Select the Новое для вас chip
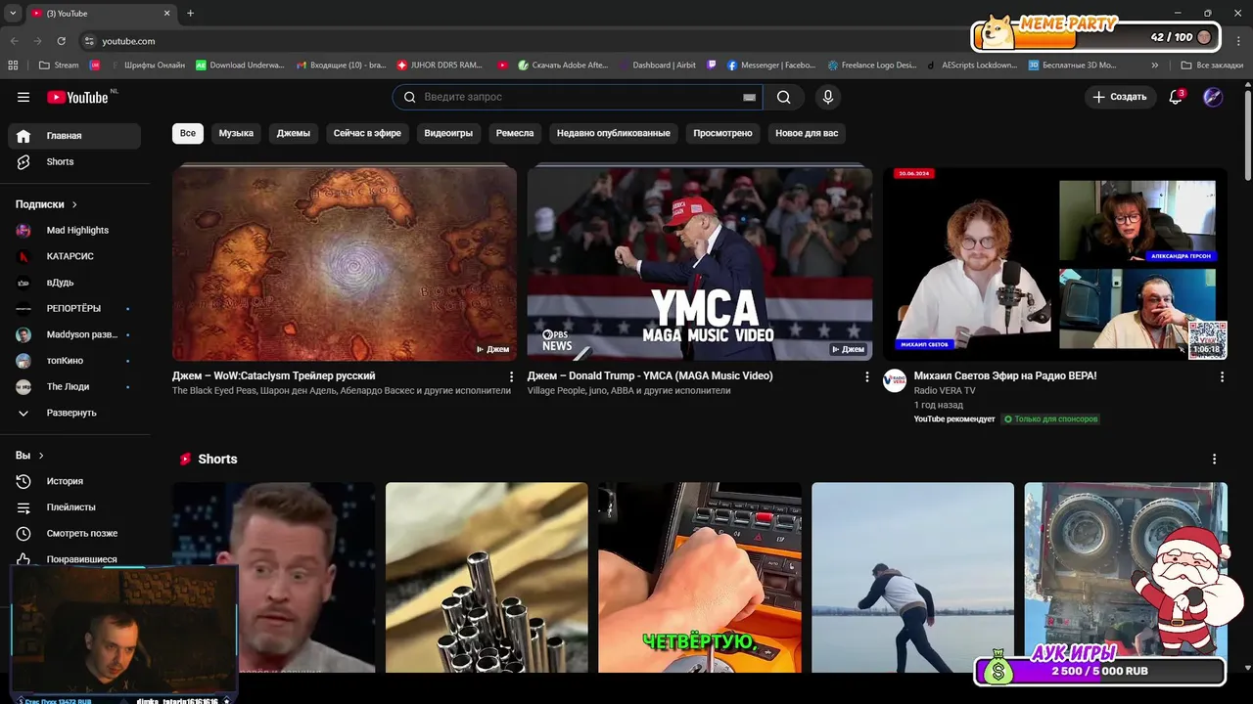This screenshot has width=1253, height=704. 807,133
